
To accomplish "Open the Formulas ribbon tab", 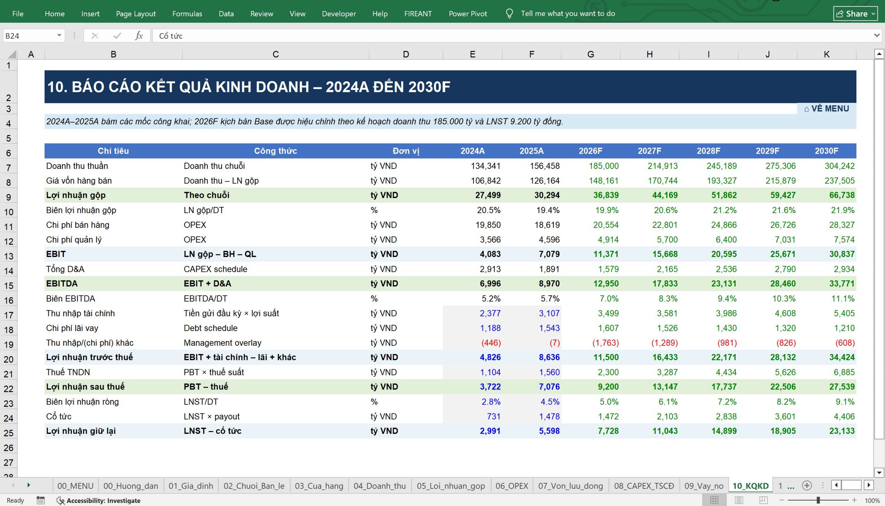I will (187, 13).
